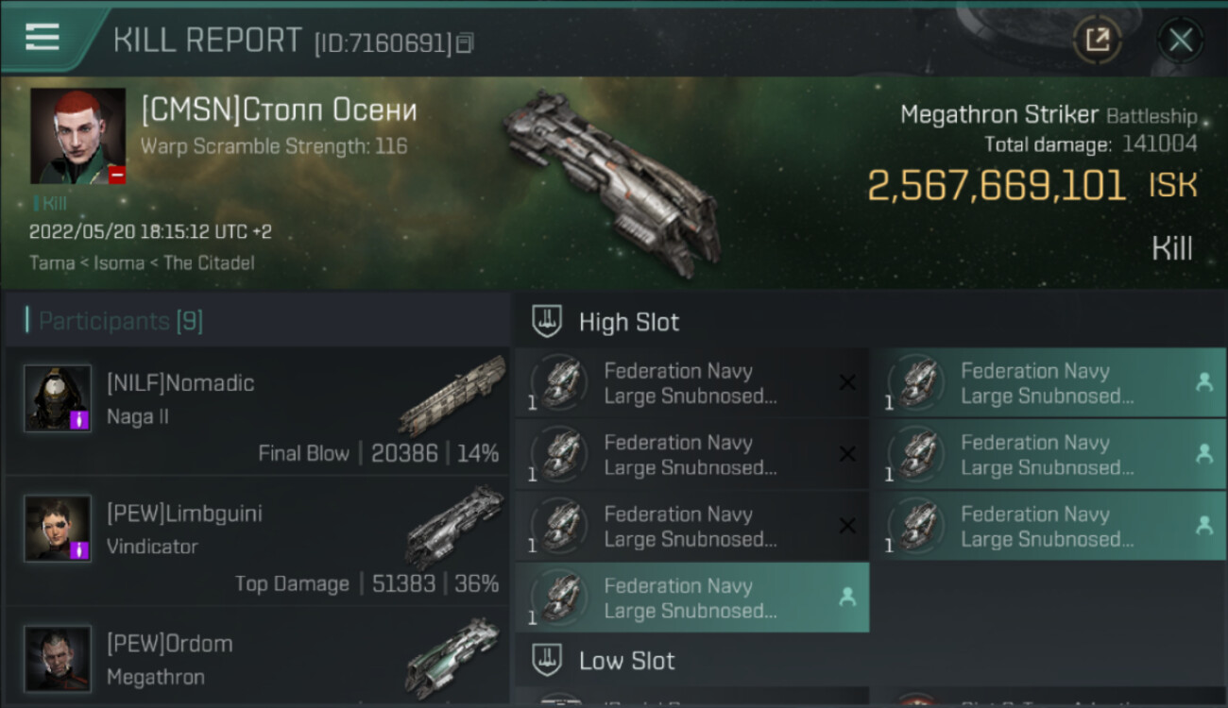Open Limbguini's pilot portrait
The width and height of the screenshot is (1228, 708).
click(x=58, y=529)
